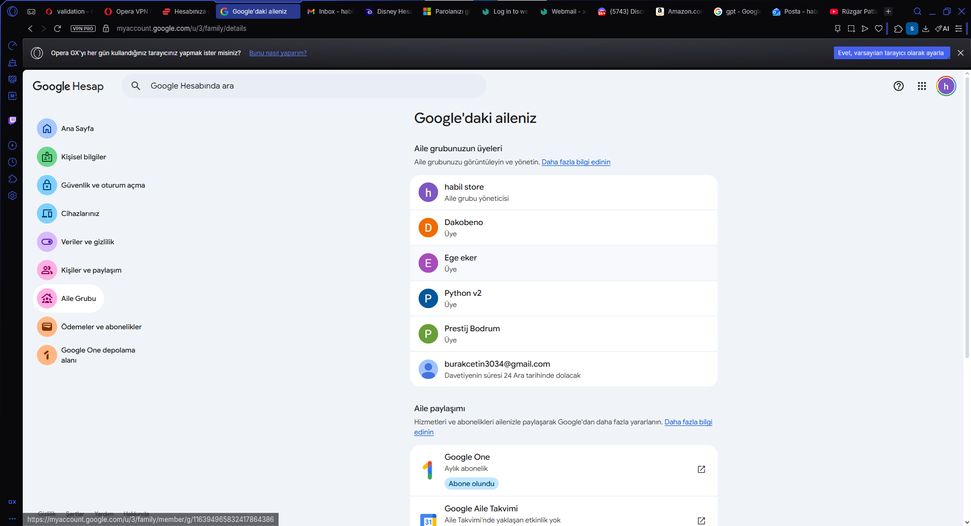Switch to the Hesabınıza tab
The height and width of the screenshot is (526, 971).
[x=186, y=11]
